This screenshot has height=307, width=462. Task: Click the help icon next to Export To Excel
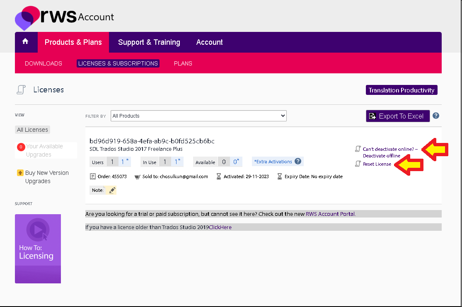pyautogui.click(x=435, y=116)
